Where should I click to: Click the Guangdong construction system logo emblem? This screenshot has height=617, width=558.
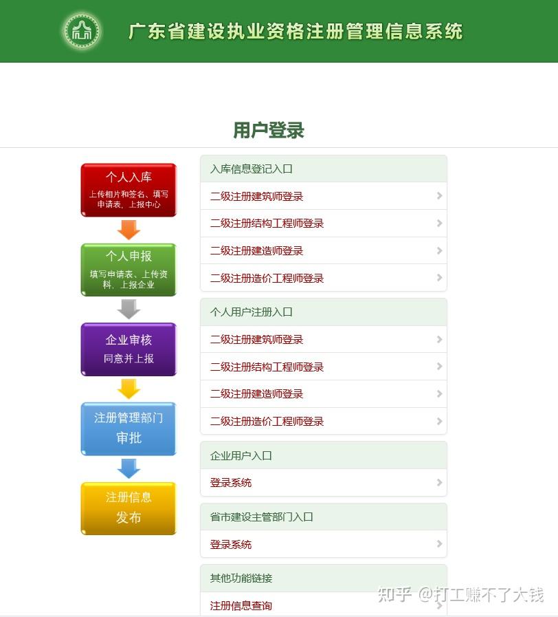point(82,31)
